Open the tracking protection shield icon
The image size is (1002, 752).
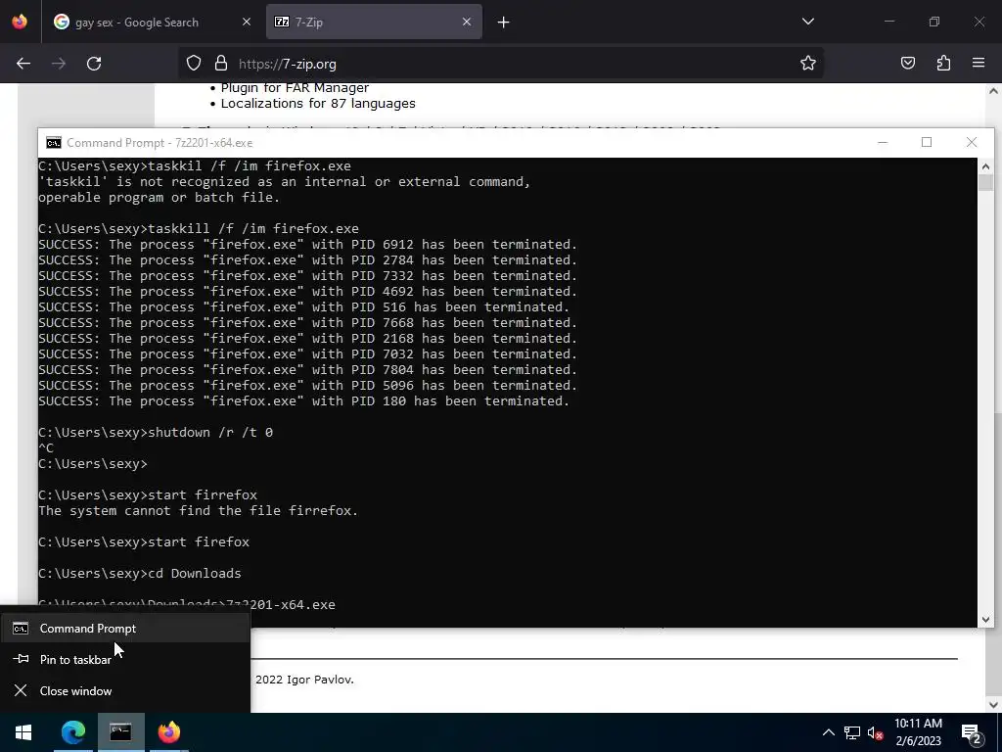(x=194, y=64)
